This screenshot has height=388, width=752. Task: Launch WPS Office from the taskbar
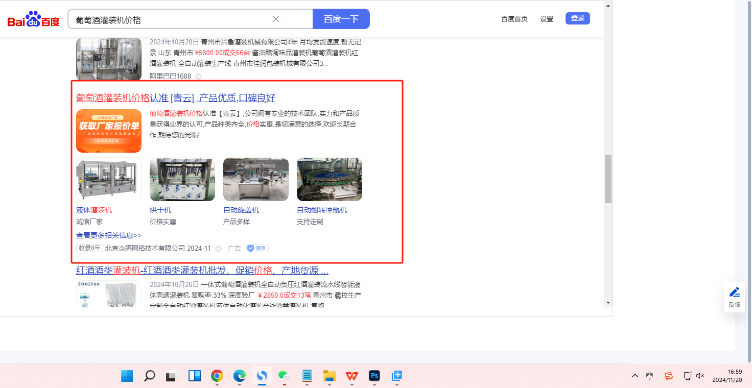(351, 376)
